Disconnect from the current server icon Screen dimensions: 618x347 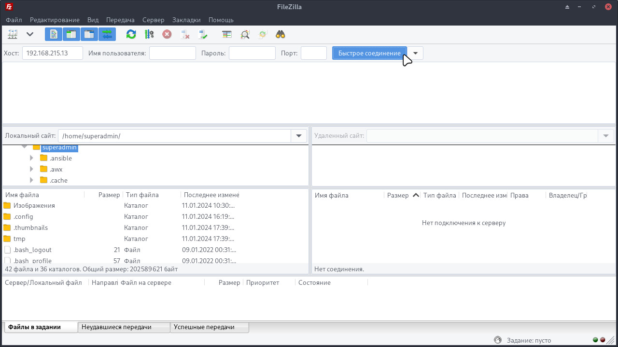185,34
